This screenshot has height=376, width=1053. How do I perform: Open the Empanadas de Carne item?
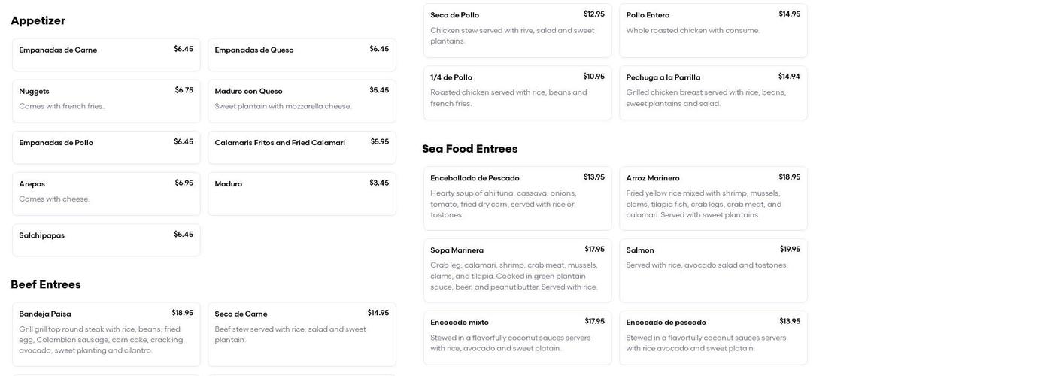coord(106,55)
